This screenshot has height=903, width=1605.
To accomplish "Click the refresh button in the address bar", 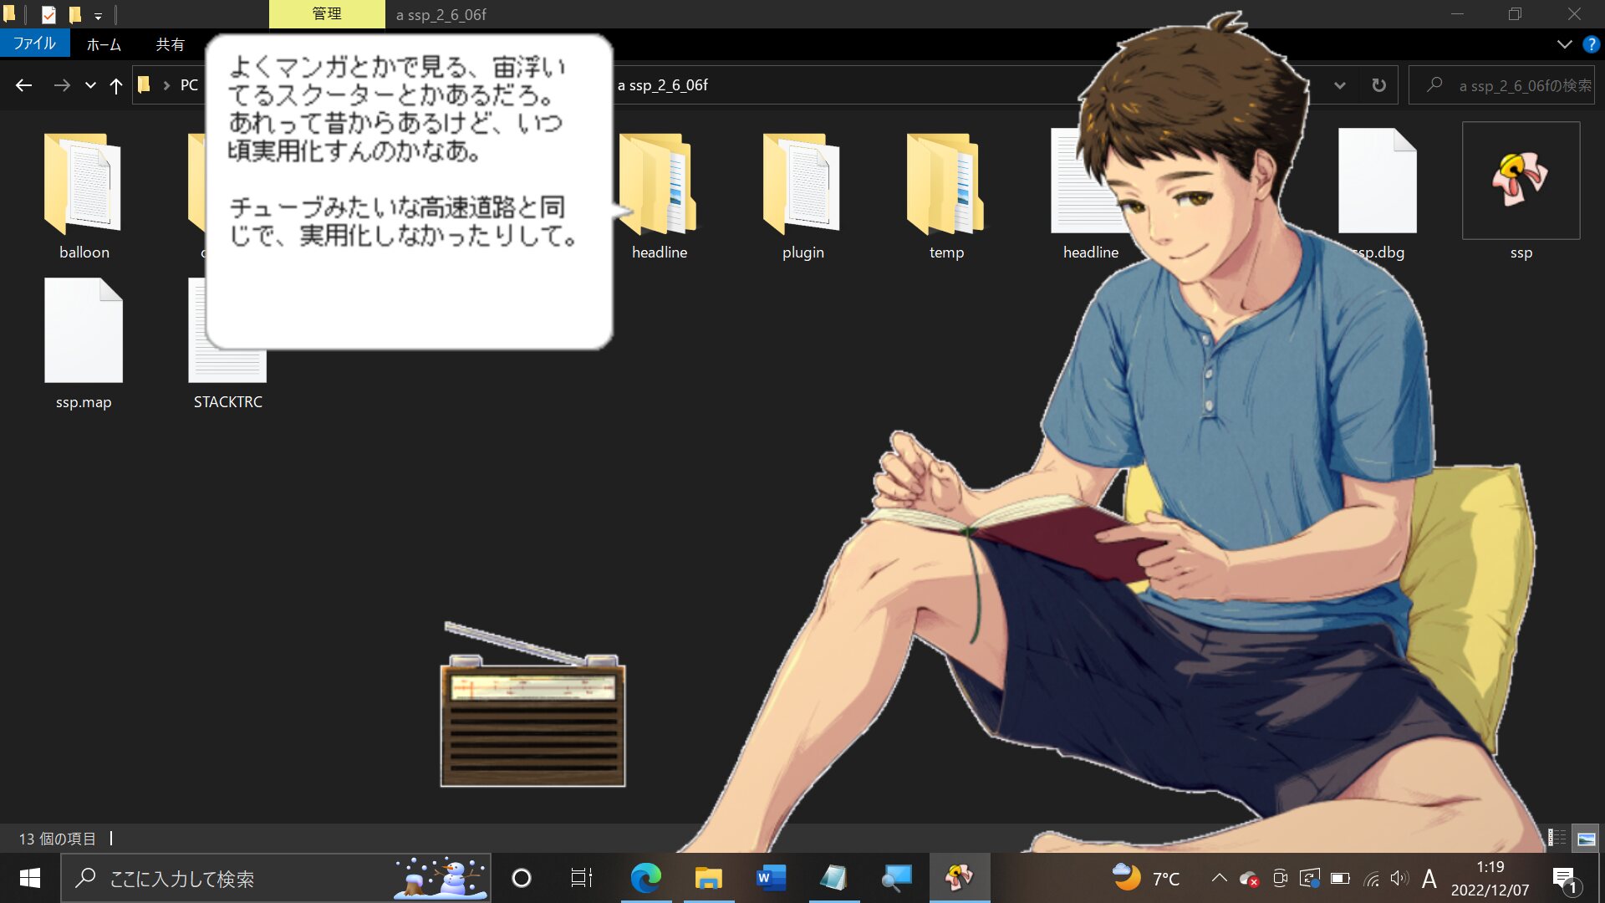I will (1378, 85).
